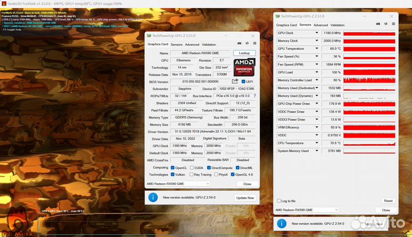This screenshot has height=237, width=412.
Task: Click the Bus Interface question mark icon
Action: click(255, 96)
